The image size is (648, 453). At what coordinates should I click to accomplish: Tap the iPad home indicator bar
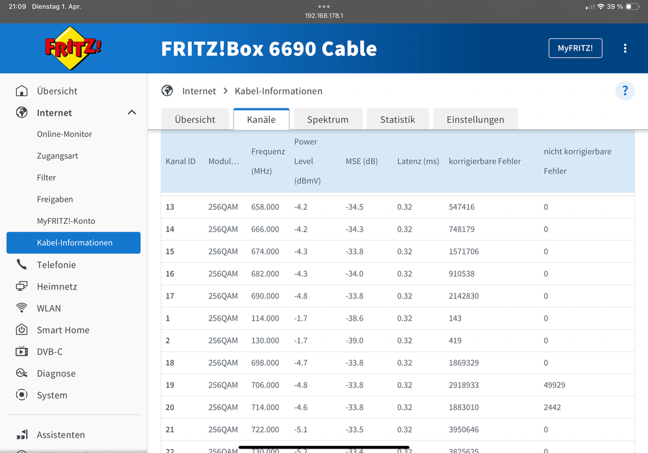[324, 447]
